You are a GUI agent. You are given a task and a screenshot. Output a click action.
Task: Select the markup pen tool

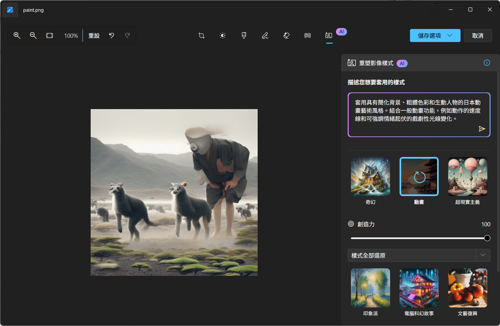tap(265, 35)
